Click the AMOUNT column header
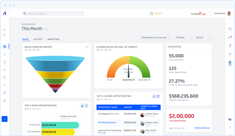 click(128, 107)
